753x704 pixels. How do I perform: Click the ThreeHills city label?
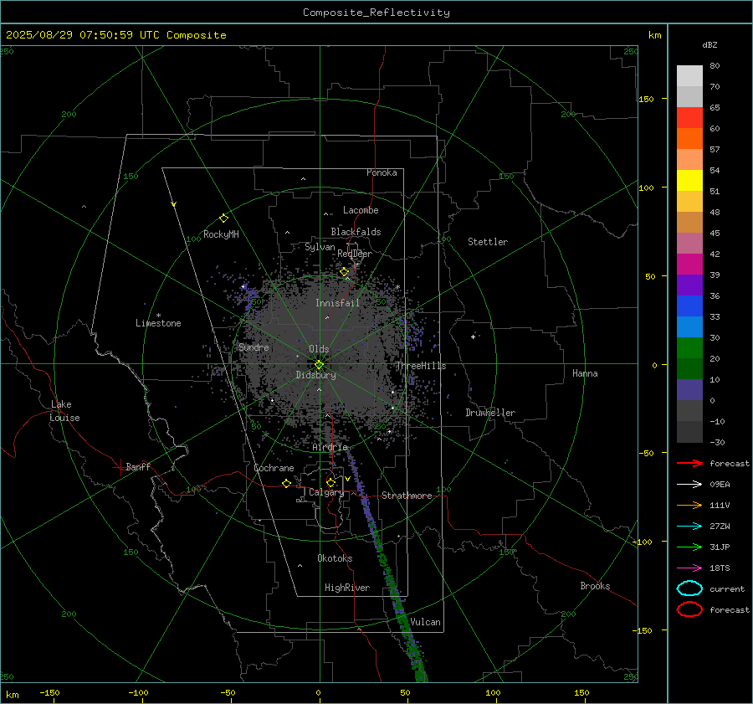421,366
